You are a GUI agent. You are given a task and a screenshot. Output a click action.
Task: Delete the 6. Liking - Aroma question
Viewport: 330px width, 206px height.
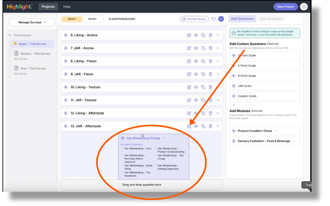pos(210,35)
